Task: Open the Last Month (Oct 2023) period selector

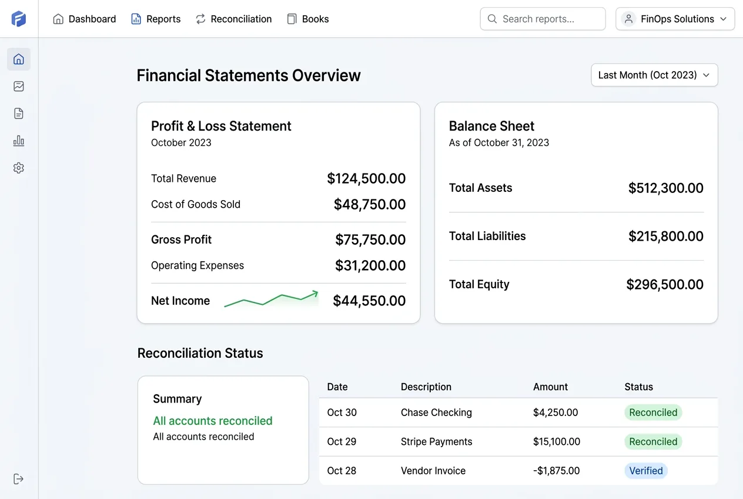Action: point(654,75)
